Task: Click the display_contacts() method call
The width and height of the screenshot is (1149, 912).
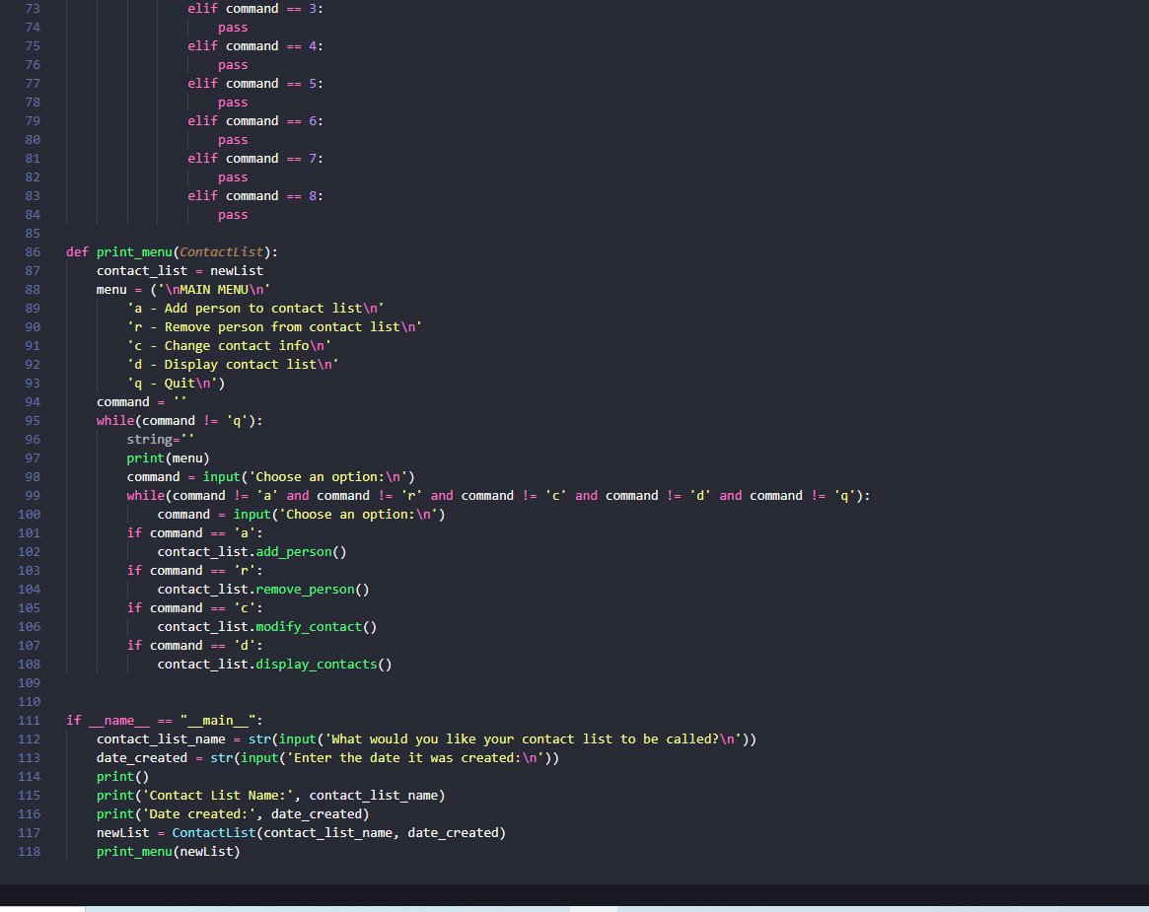Action: coord(323,665)
